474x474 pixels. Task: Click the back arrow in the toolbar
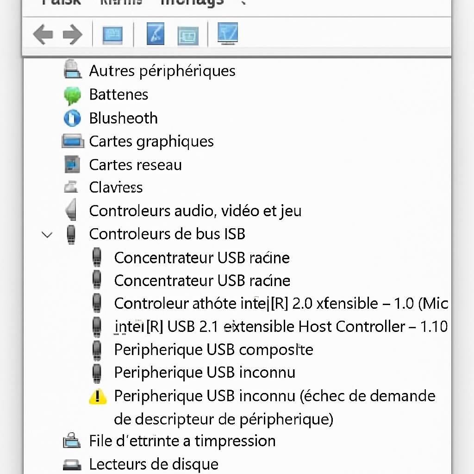43,35
